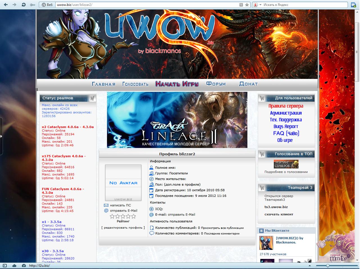
Task: Go to the Форум menu item
Action: (x=216, y=84)
